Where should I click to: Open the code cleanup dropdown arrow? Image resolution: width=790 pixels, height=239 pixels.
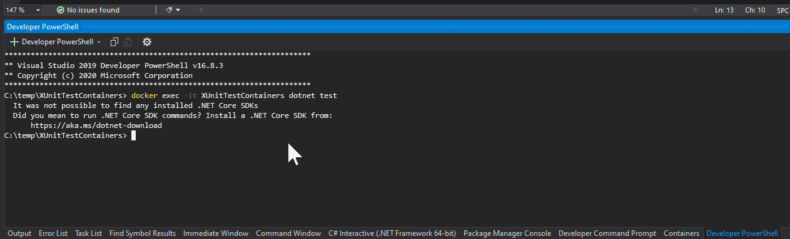click(178, 10)
